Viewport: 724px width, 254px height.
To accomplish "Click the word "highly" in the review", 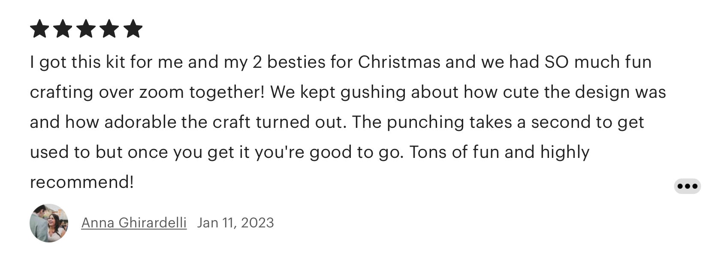I will tap(565, 153).
